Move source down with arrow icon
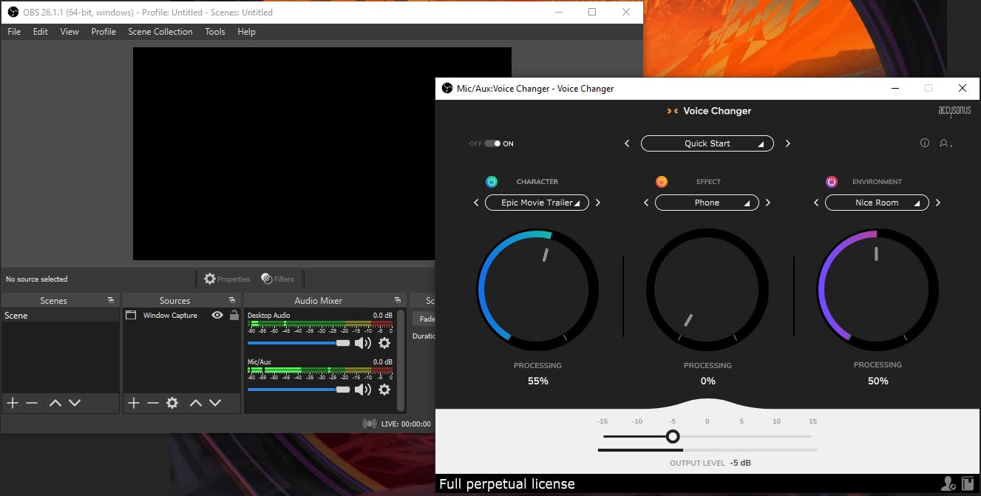981x496 pixels. tap(215, 403)
